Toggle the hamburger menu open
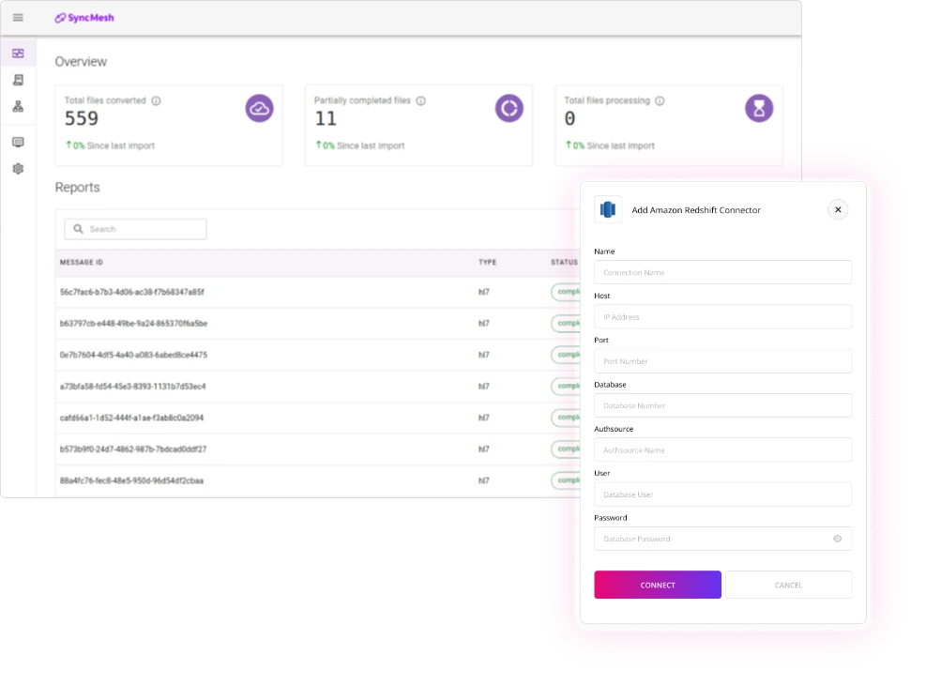This screenshot has height=685, width=926. click(x=18, y=17)
